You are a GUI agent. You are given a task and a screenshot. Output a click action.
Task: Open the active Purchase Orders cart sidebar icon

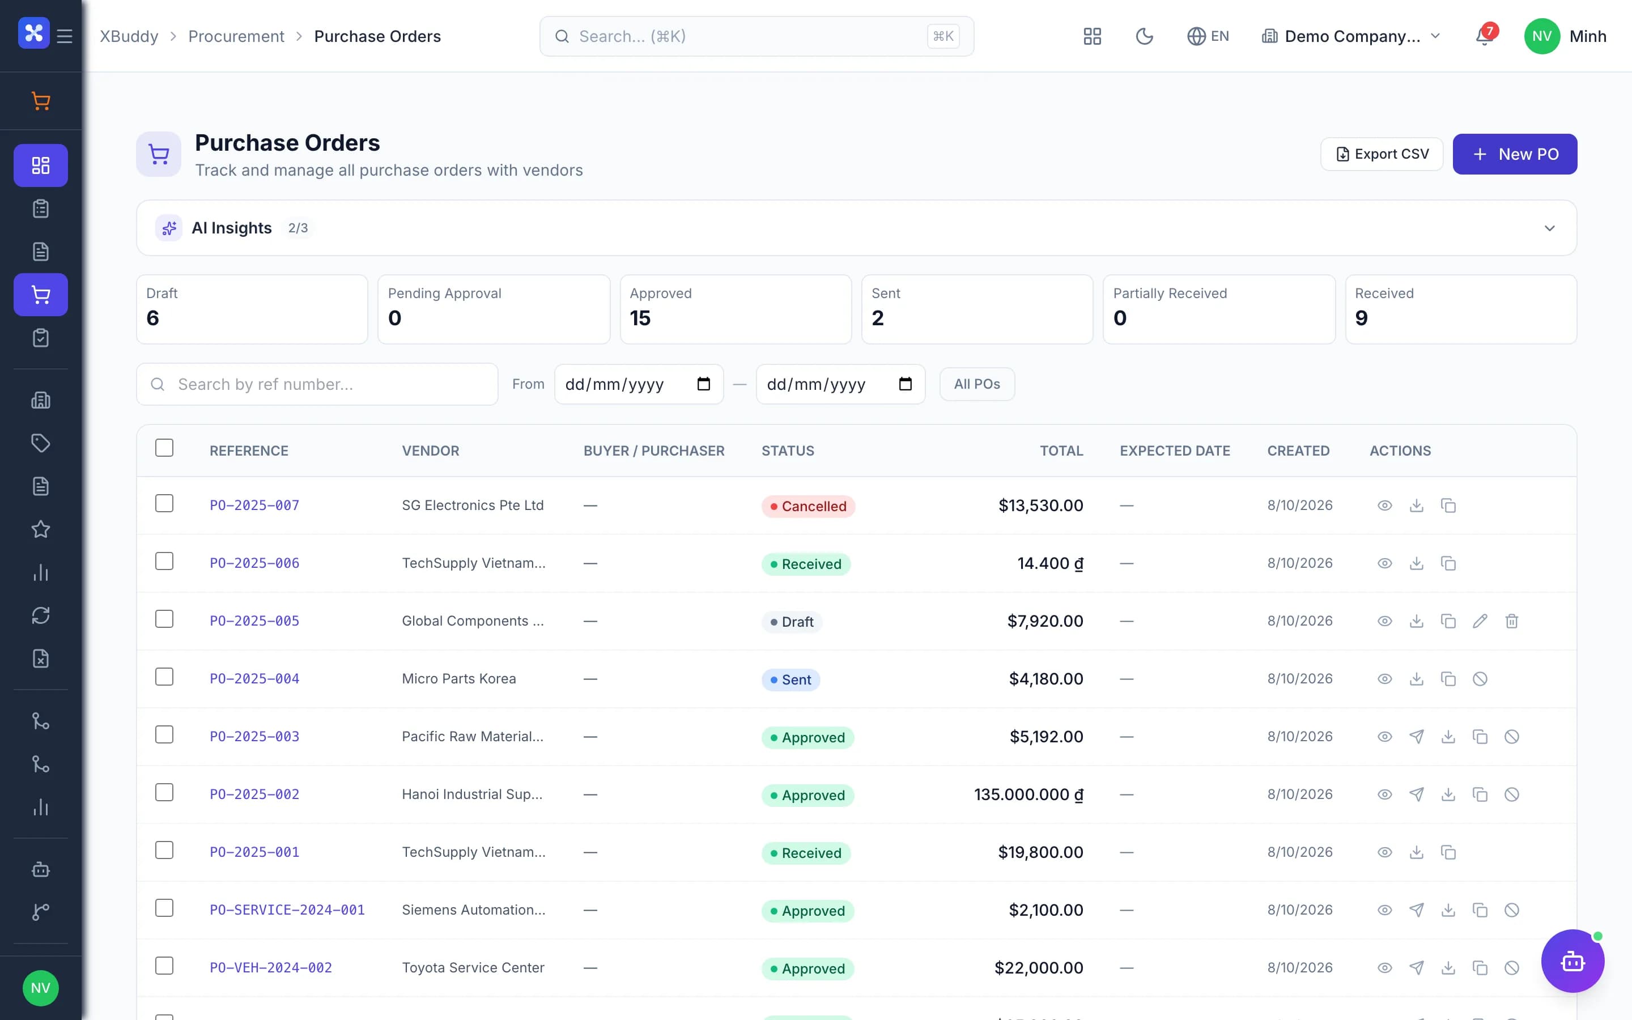coord(40,295)
